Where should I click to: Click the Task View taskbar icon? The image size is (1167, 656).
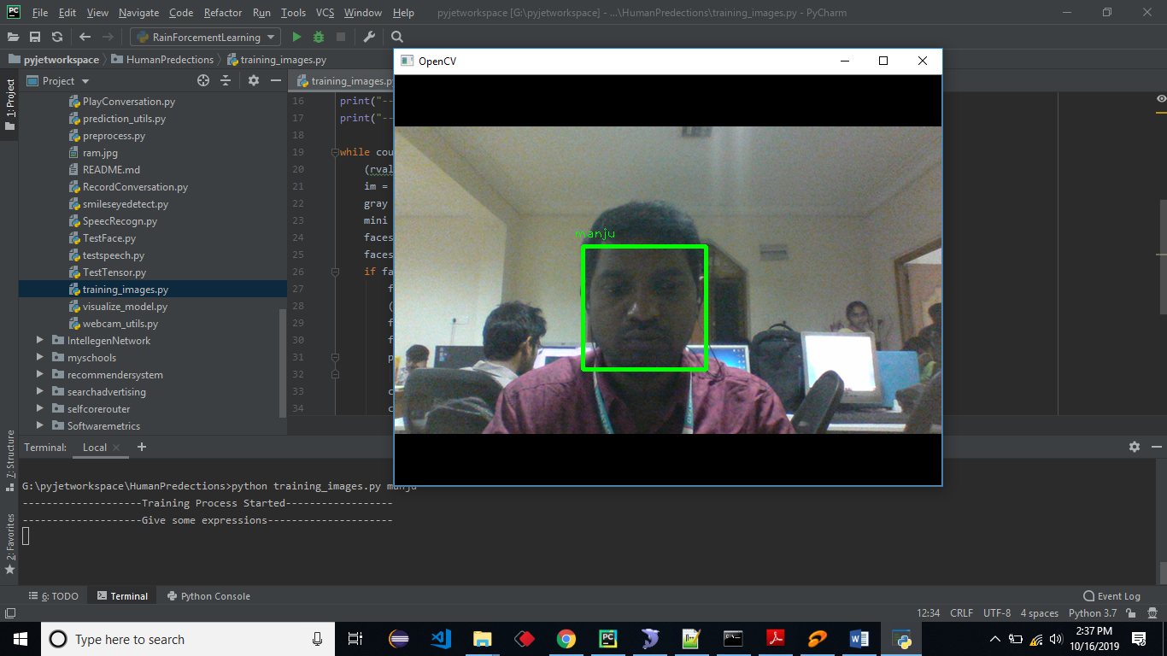click(x=355, y=639)
